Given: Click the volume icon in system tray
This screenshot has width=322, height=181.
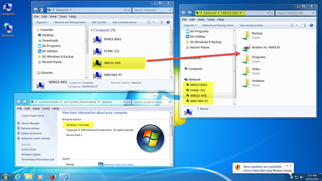Looking at the screenshot, I should click(301, 177).
